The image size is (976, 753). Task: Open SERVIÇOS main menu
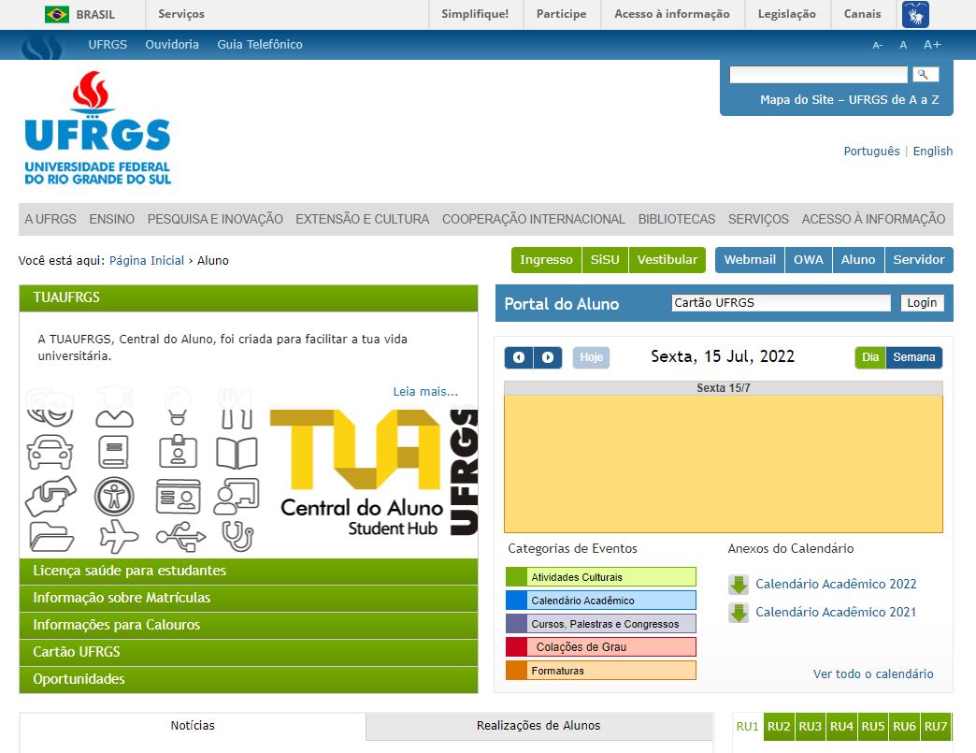click(x=758, y=219)
